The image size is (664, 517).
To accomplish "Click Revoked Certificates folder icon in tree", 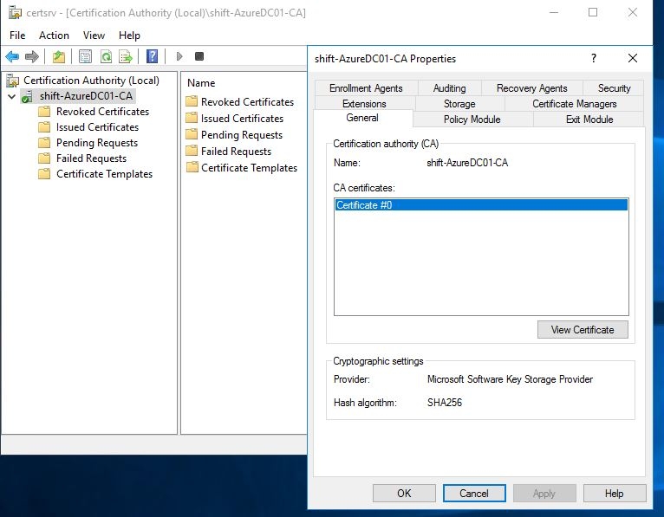I will pos(44,112).
